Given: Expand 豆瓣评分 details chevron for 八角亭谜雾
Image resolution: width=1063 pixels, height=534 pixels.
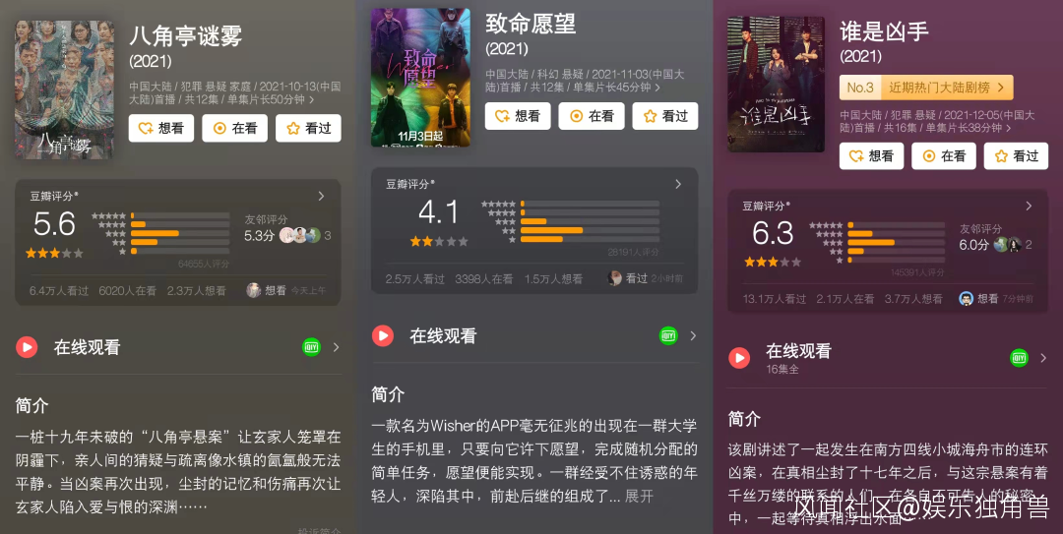Looking at the screenshot, I should (321, 196).
